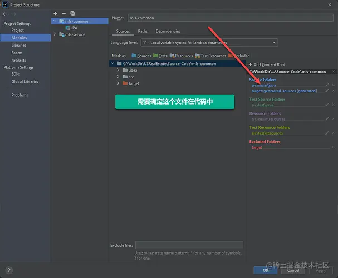This screenshot has width=338, height=278.
Task: Switch to the Dependencies tab
Action: [168, 31]
